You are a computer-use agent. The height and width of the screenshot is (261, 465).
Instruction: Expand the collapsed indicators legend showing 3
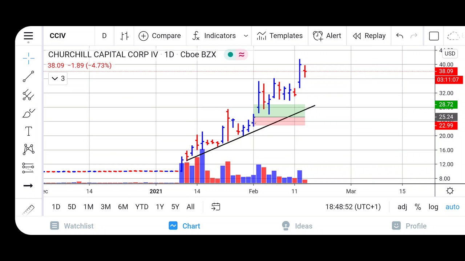(x=58, y=78)
